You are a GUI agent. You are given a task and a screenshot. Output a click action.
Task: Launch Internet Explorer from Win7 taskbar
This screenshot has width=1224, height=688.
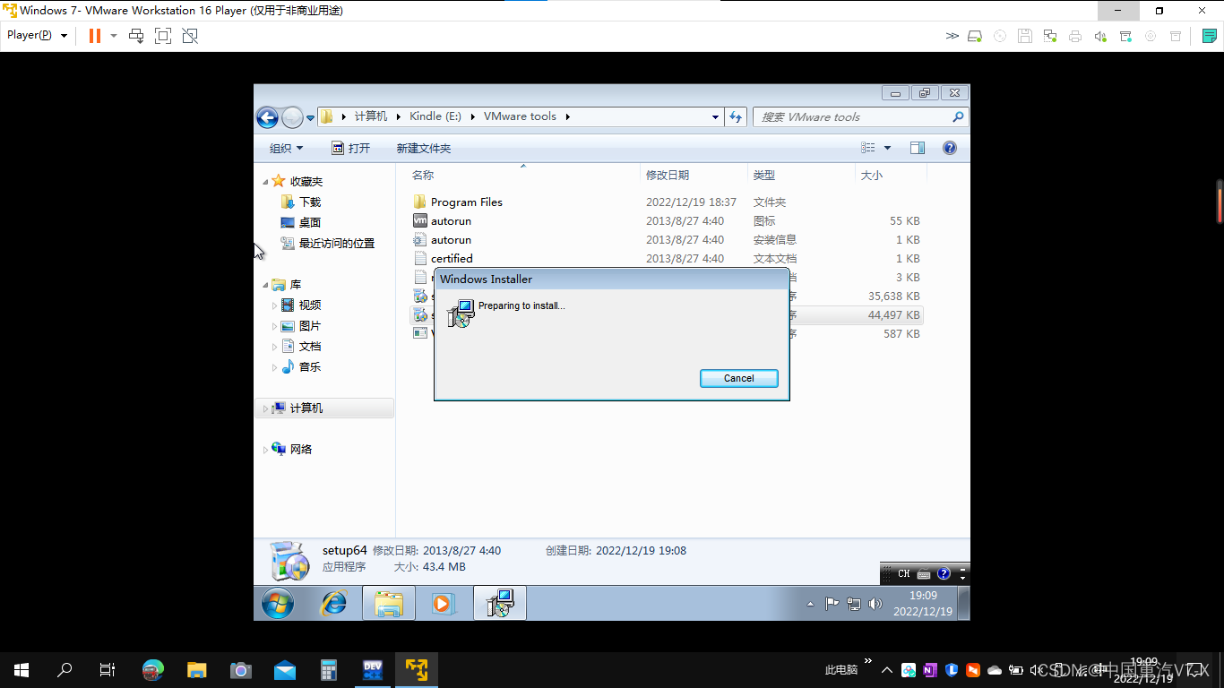point(333,604)
